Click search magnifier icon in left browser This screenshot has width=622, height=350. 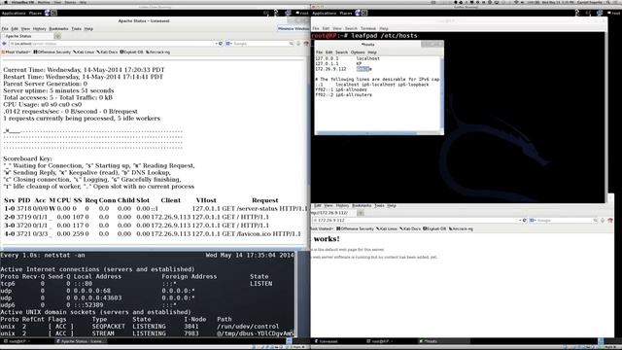pos(292,44)
